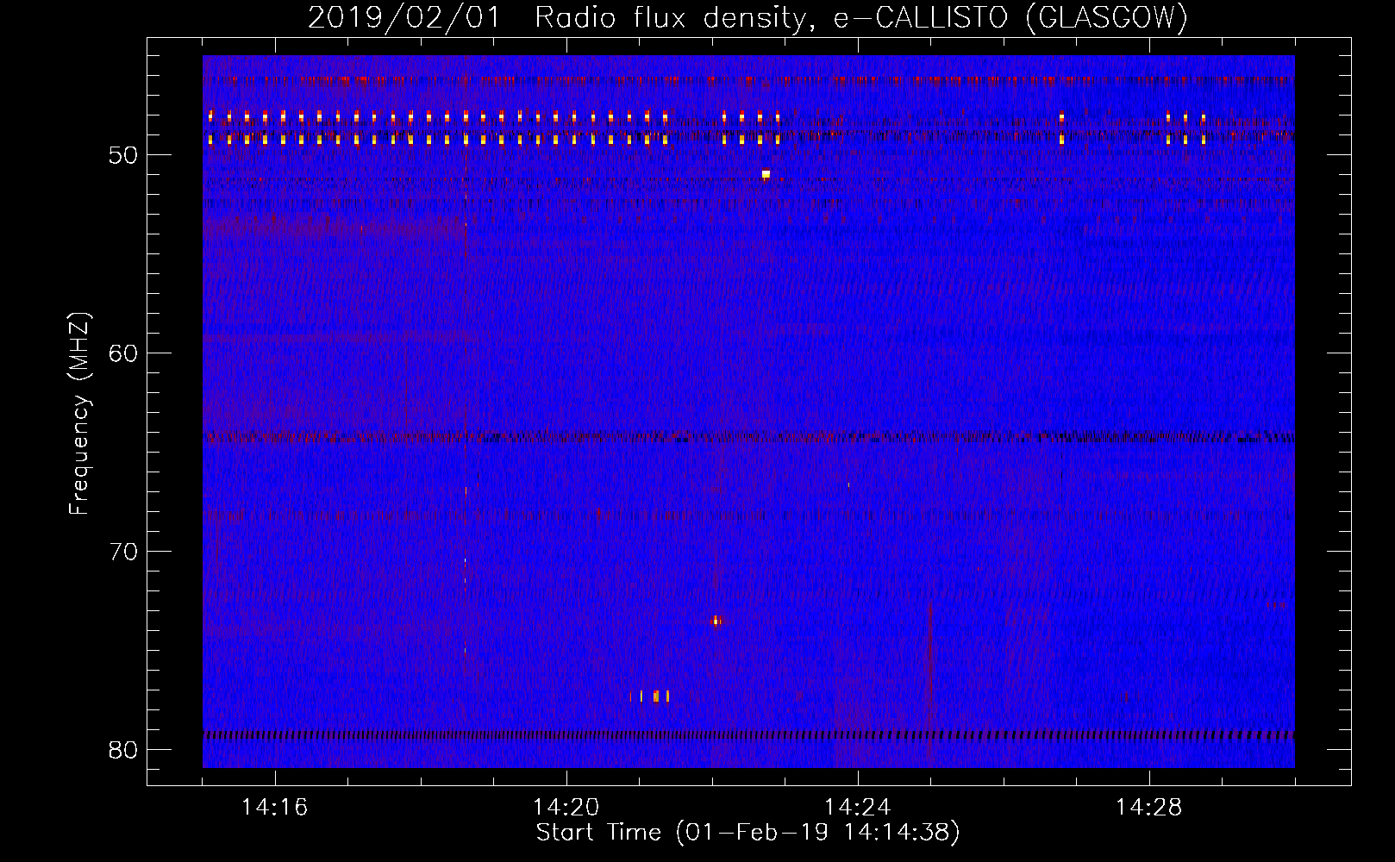Screen dimensions: 1395x862
Task: Click the 50 frequency tick label
Action: [124, 155]
